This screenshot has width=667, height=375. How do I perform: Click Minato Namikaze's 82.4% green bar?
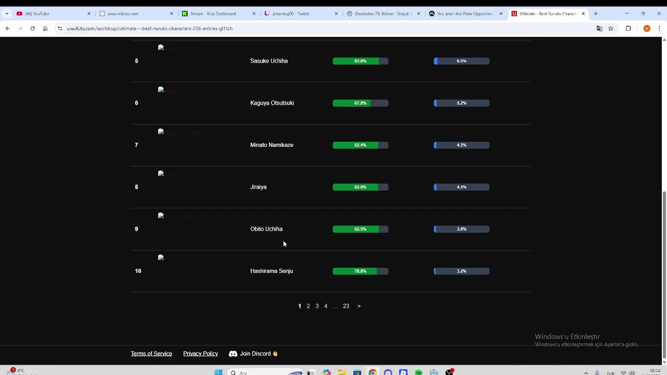[x=361, y=145]
